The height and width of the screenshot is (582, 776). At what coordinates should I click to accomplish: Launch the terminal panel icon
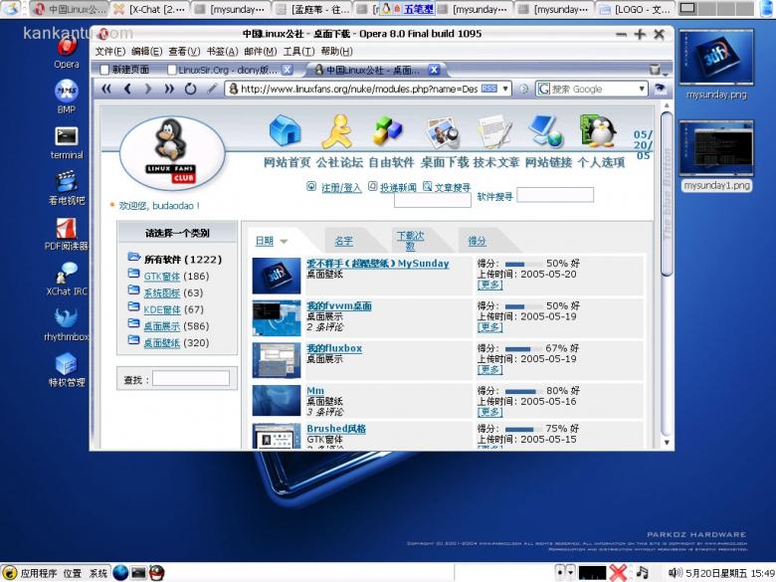click(x=138, y=573)
